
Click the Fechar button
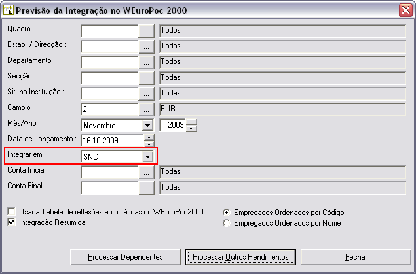pos(356,257)
